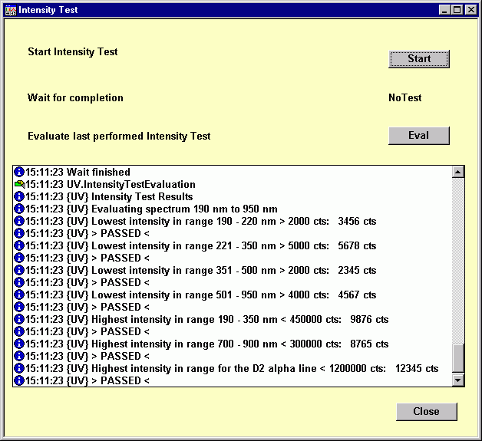Click the 'Start Intensity Test' label
This screenshot has height=441, width=482.
point(73,51)
